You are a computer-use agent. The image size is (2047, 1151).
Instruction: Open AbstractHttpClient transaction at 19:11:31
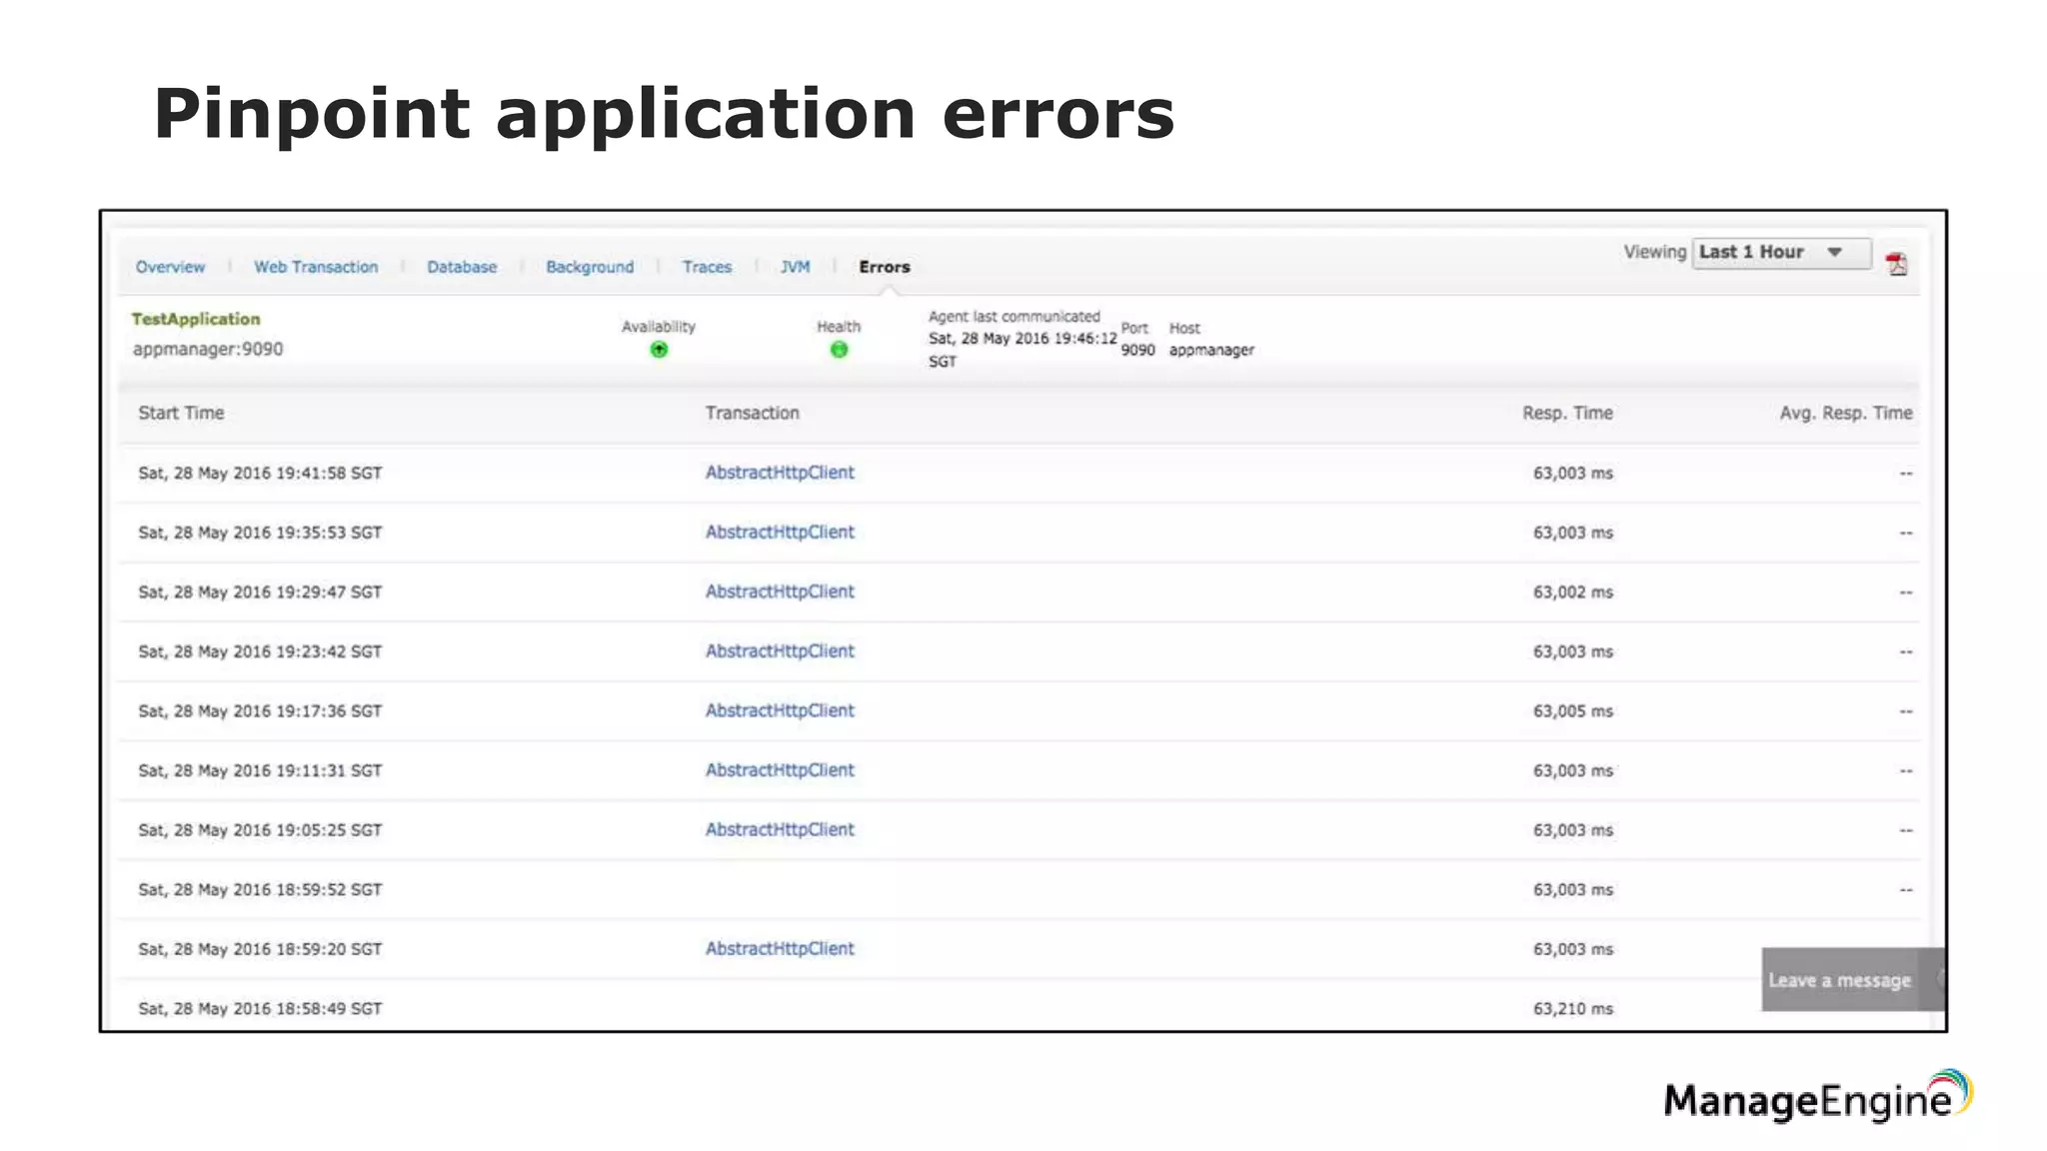780,769
